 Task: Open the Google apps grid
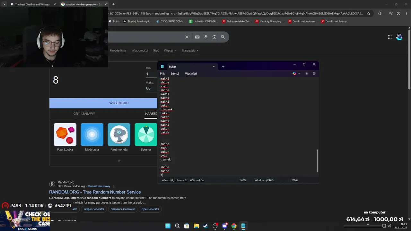click(x=390, y=37)
